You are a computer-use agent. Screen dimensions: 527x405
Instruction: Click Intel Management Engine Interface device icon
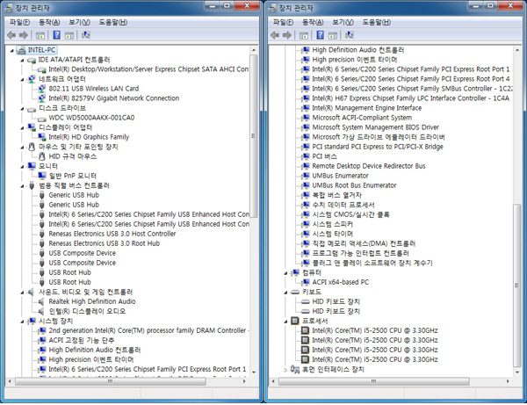coord(305,108)
